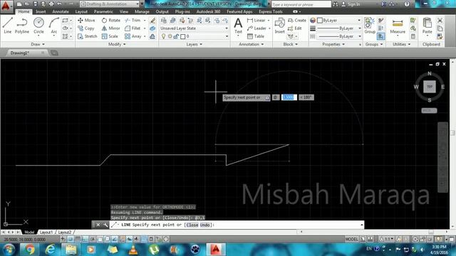Click the Group objects tool
The height and width of the screenshot is (256, 456).
[x=370, y=26]
